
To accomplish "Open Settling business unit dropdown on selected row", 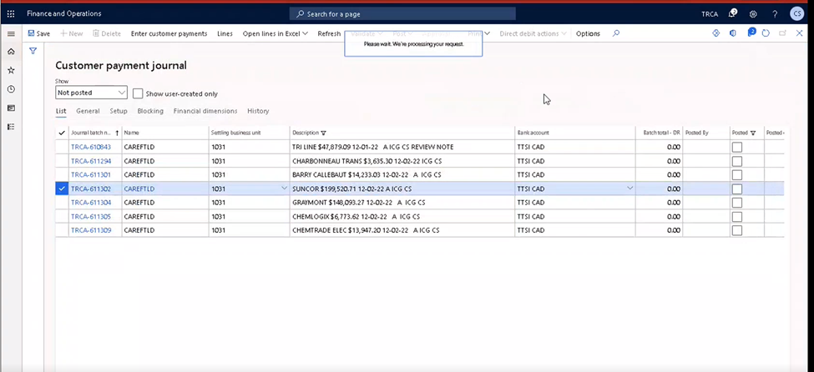I will click(x=284, y=189).
